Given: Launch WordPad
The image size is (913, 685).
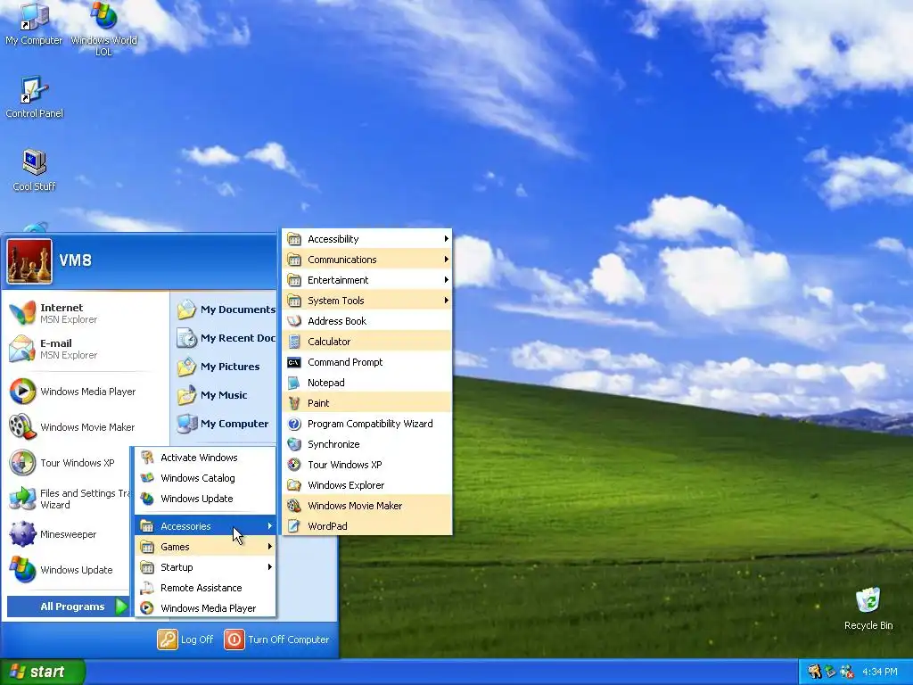Looking at the screenshot, I should pyautogui.click(x=366, y=526).
